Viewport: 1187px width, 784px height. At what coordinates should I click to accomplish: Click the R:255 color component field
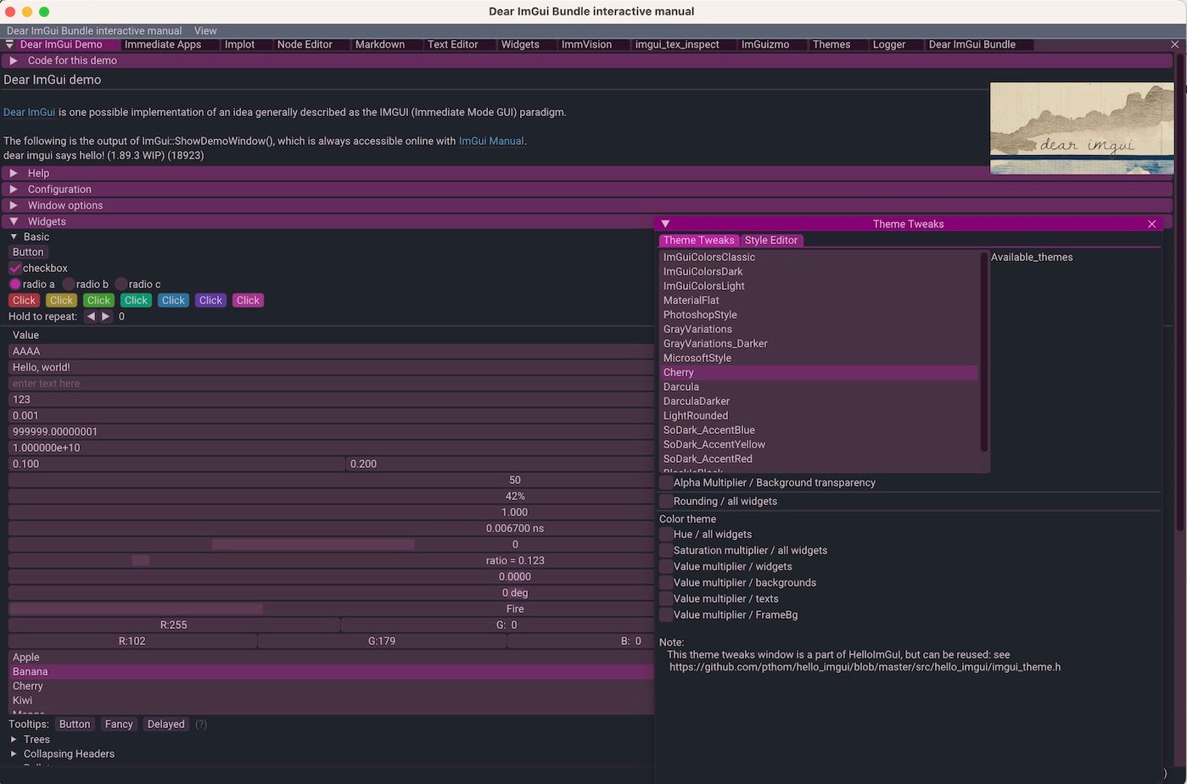[x=174, y=625]
